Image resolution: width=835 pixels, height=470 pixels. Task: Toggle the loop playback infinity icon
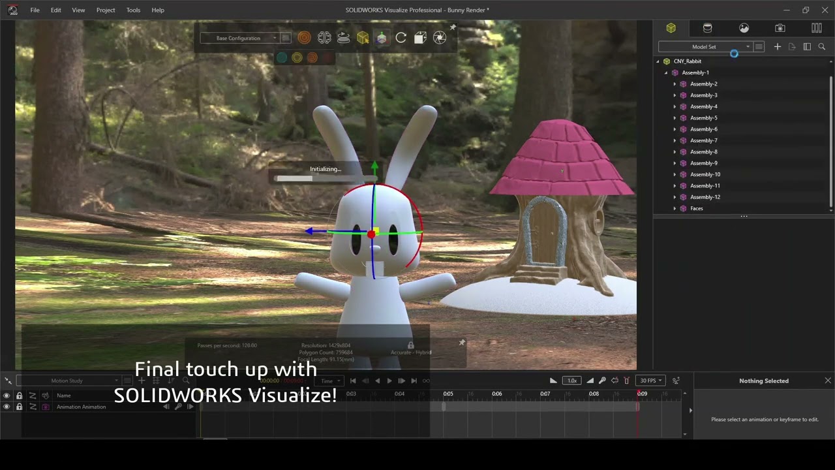pos(426,381)
